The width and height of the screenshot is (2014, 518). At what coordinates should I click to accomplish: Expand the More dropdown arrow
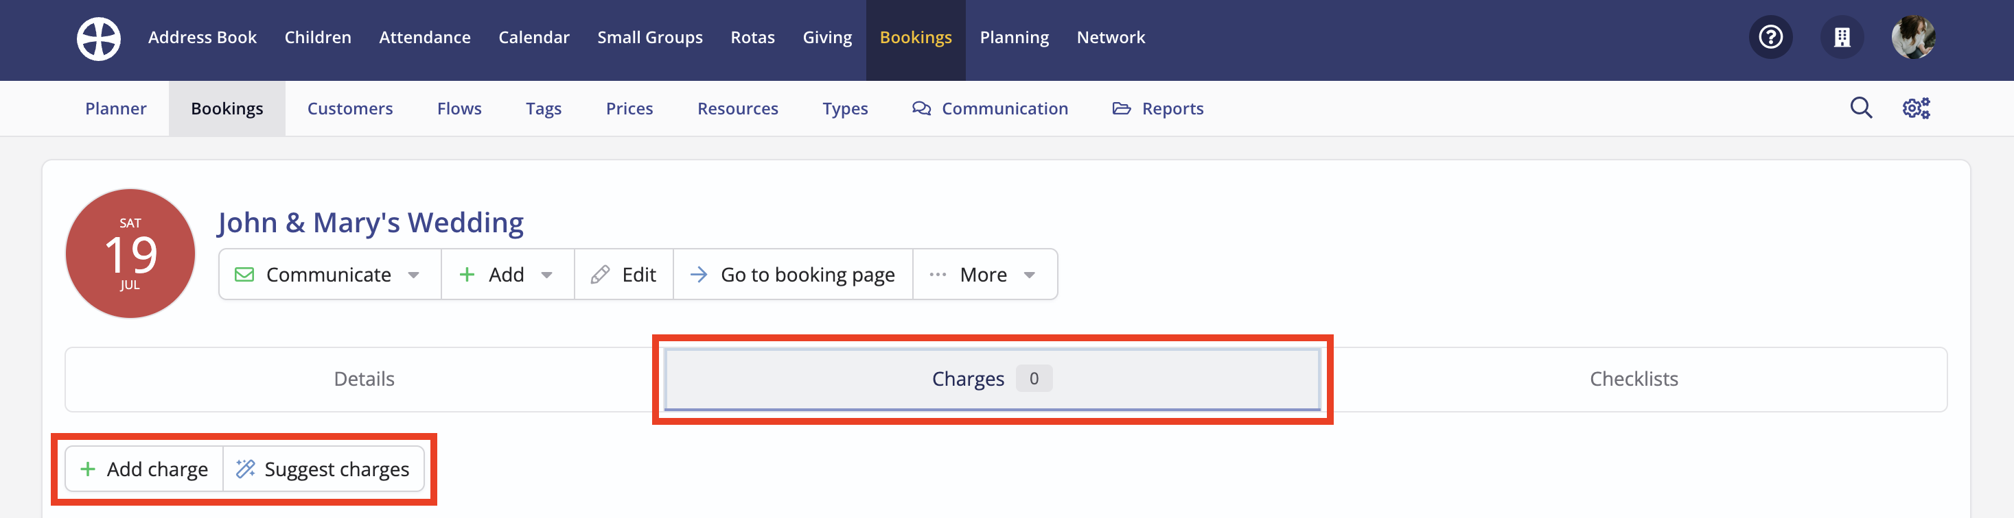click(x=1029, y=275)
